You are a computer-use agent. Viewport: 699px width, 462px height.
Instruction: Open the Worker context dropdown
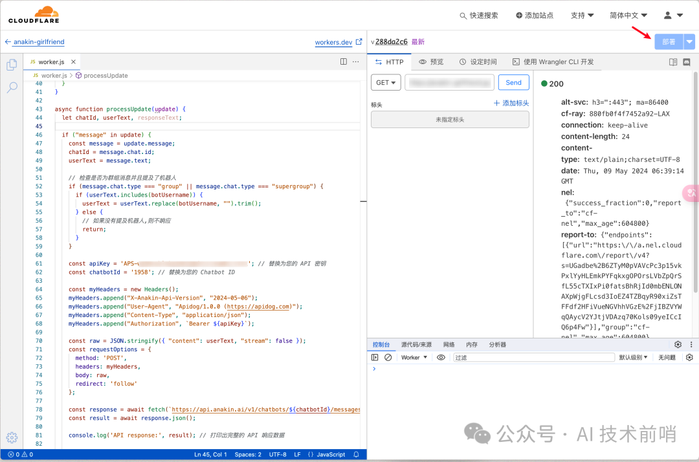point(414,357)
